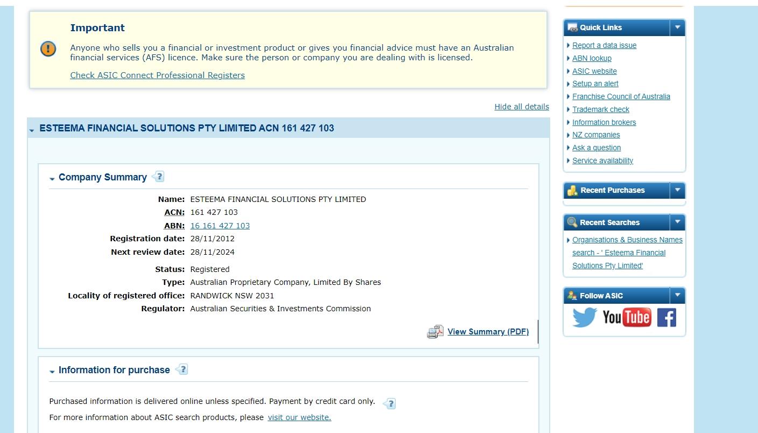Click the ACN value 161 427 103

[214, 212]
